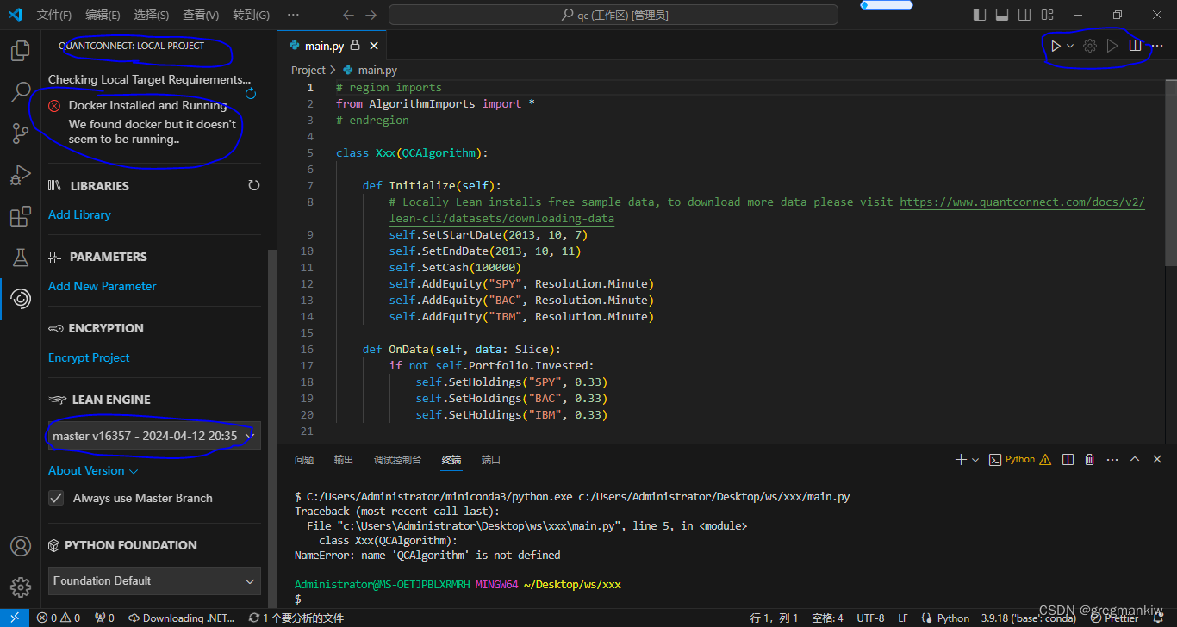Click the errors and warnings status item
This screenshot has width=1177, height=627.
[58, 618]
